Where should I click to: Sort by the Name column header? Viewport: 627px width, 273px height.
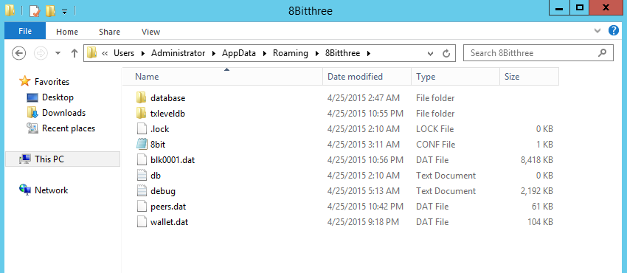[222, 76]
